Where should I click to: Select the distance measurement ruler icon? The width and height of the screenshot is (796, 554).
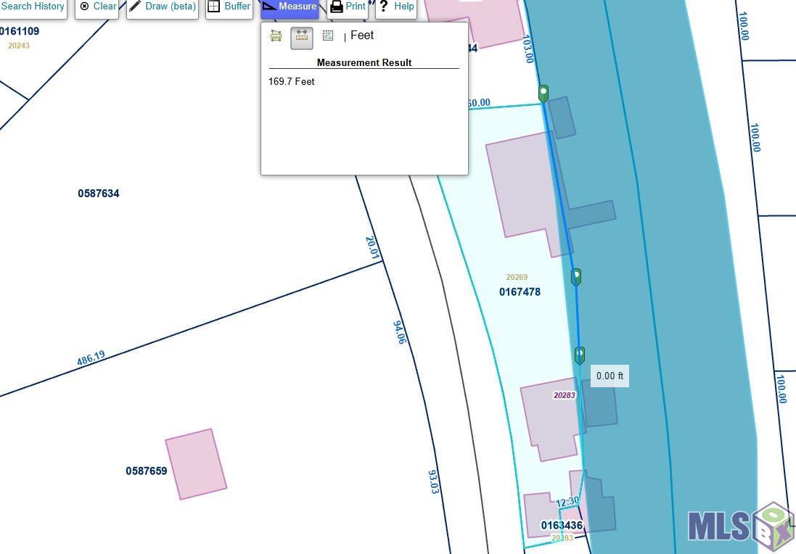[302, 38]
